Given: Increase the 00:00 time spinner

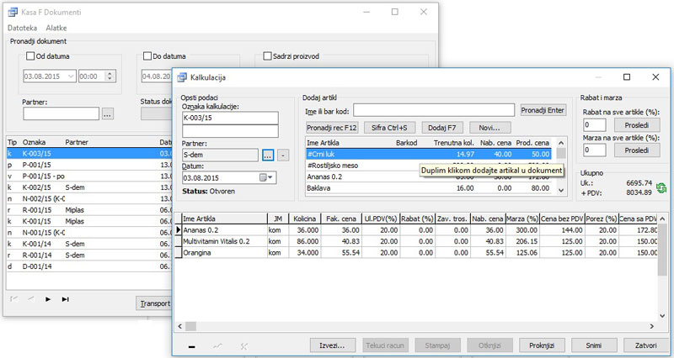Looking at the screenshot, I should tap(110, 74).
